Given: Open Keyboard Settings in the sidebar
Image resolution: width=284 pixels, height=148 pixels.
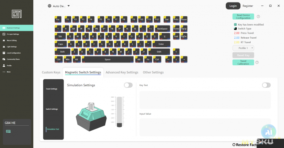Looking at the screenshot, I should (16, 28).
